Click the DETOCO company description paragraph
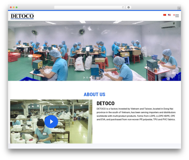 pyautogui.click(x=136, y=114)
